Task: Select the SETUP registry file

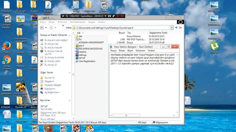Action: point(82,58)
